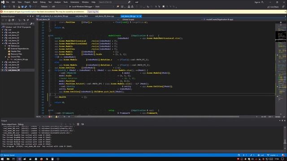Open the Release configuration dropdown
Screen dimensions: 287x161
45,7
